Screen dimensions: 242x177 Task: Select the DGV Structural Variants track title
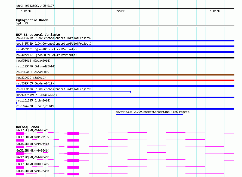[38, 35]
